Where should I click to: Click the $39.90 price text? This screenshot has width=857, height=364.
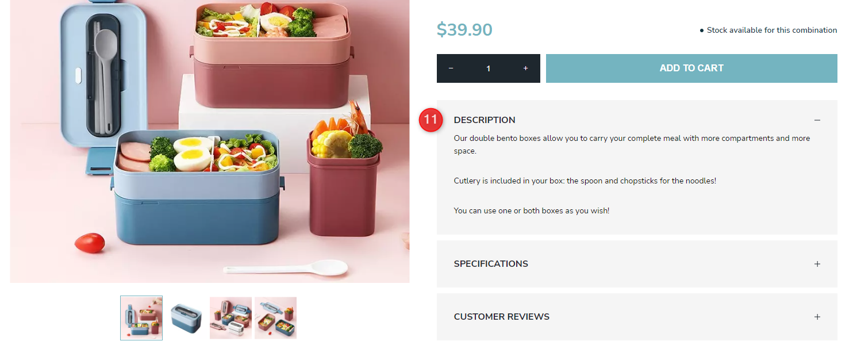point(464,30)
